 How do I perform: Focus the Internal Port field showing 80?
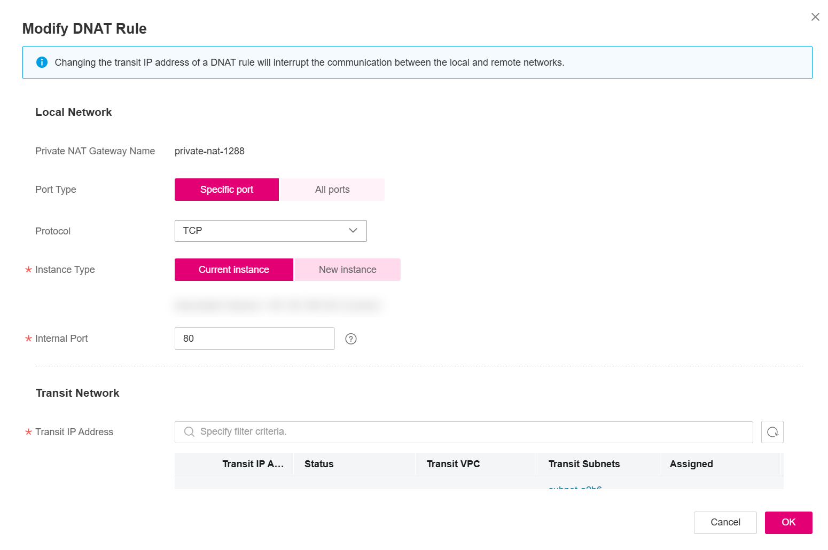[x=255, y=339]
